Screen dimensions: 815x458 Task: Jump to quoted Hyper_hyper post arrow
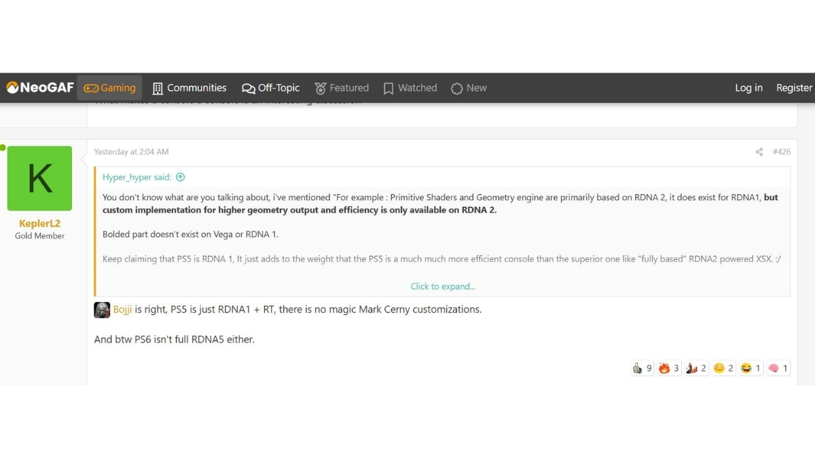pos(180,177)
